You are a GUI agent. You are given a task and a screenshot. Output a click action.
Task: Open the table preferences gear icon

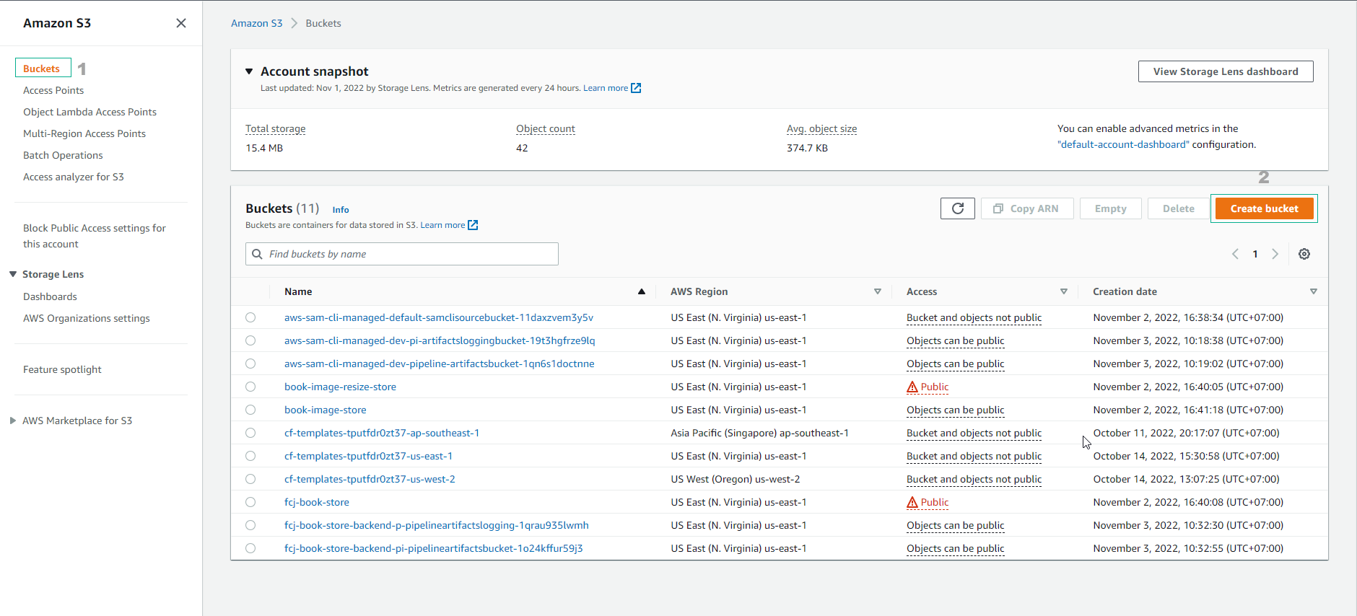pyautogui.click(x=1304, y=254)
